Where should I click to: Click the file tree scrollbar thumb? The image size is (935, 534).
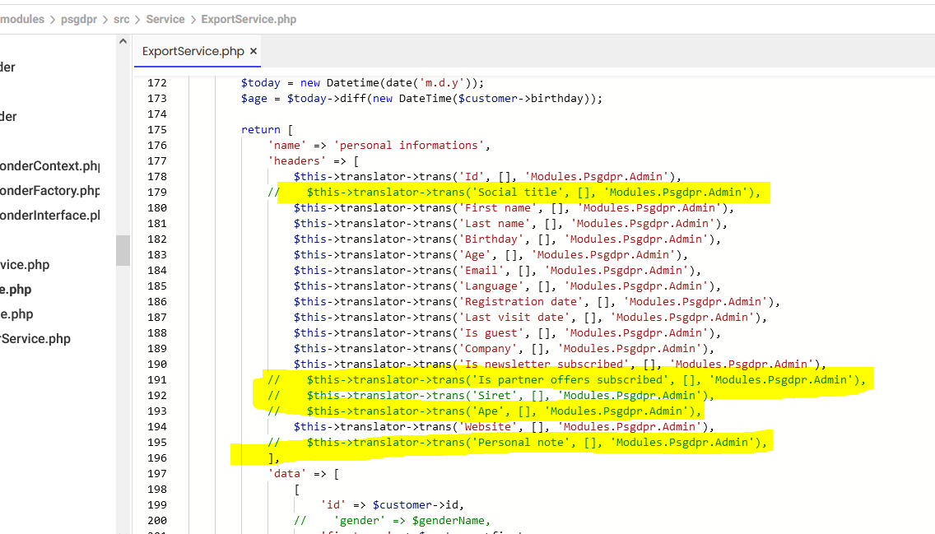123,250
